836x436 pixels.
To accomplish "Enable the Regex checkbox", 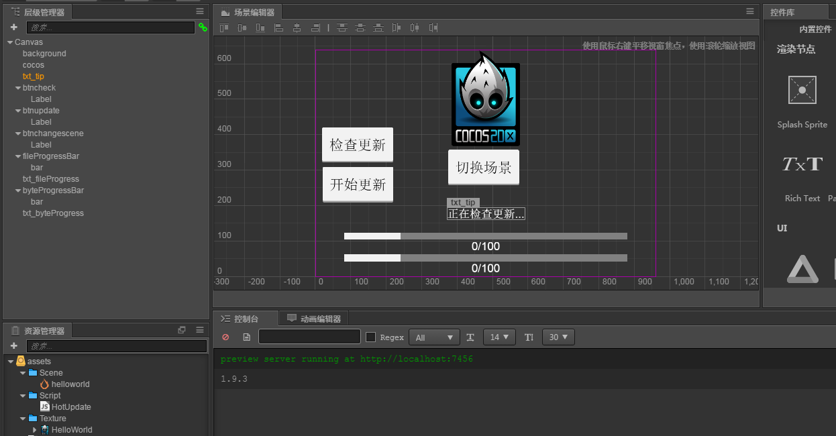I will click(x=370, y=337).
